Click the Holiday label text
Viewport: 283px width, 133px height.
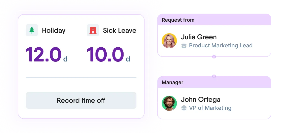tap(54, 30)
